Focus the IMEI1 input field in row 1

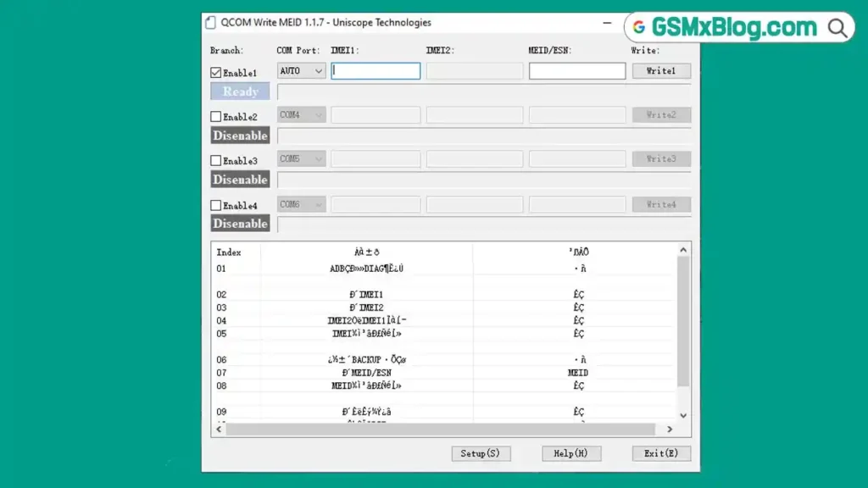point(376,71)
